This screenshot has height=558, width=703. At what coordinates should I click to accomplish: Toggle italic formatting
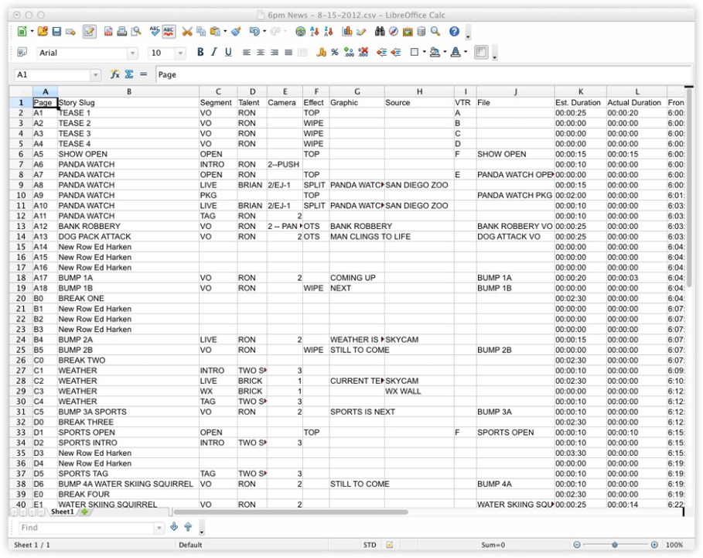click(214, 53)
